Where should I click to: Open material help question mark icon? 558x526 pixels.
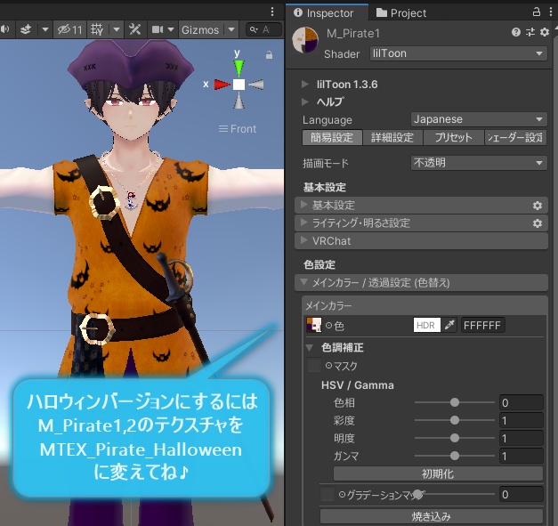pos(516,32)
